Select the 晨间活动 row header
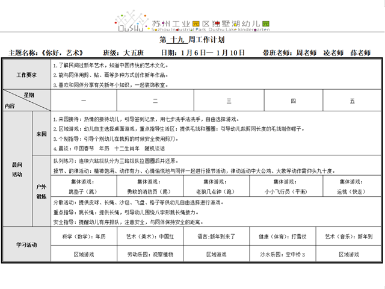The image size is (385, 289). (x=17, y=169)
